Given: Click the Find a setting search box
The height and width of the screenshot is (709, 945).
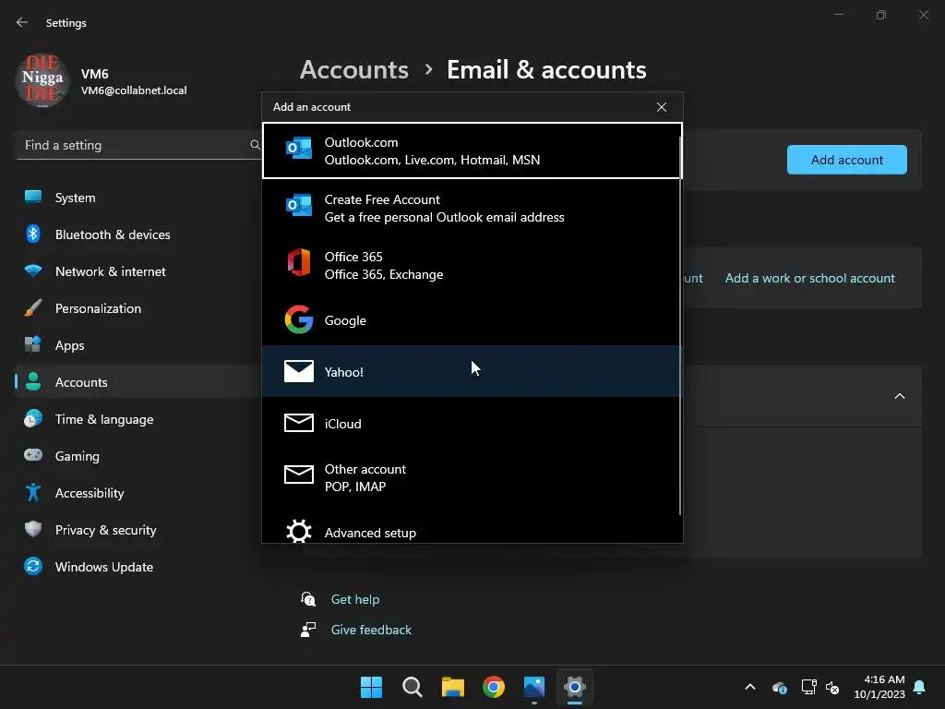Looking at the screenshot, I should pyautogui.click(x=138, y=145).
